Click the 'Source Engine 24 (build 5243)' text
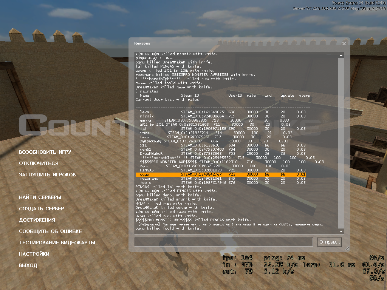This screenshot has width=387, height=290. [359, 3]
